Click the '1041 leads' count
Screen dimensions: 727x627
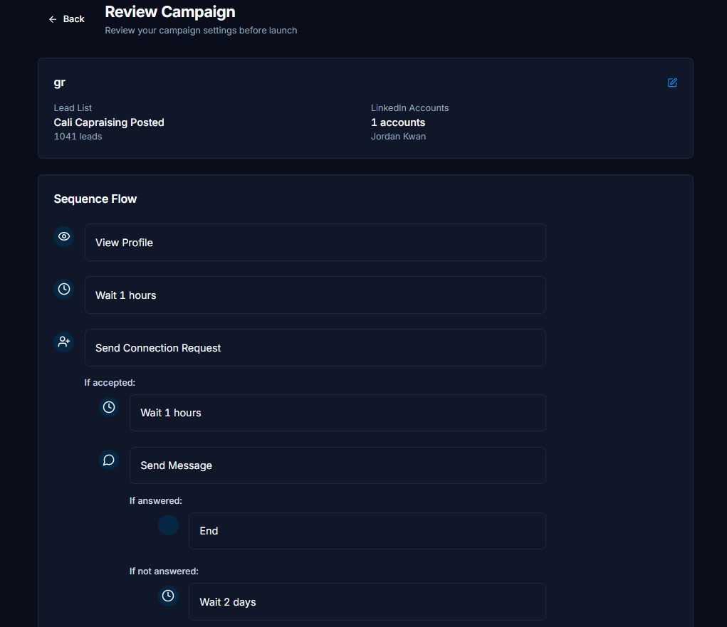[78, 136]
